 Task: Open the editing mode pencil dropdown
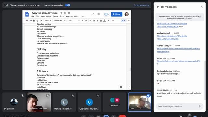[123, 21]
